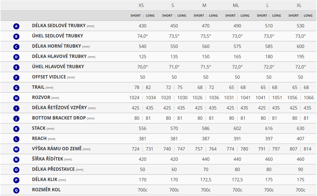Click the blue F marker icon
Image resolution: width=317 pixels, height=196 pixels.
[x=16, y=77]
